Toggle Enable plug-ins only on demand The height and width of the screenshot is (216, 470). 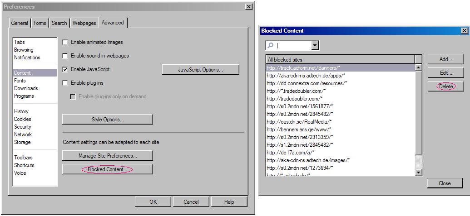point(73,96)
